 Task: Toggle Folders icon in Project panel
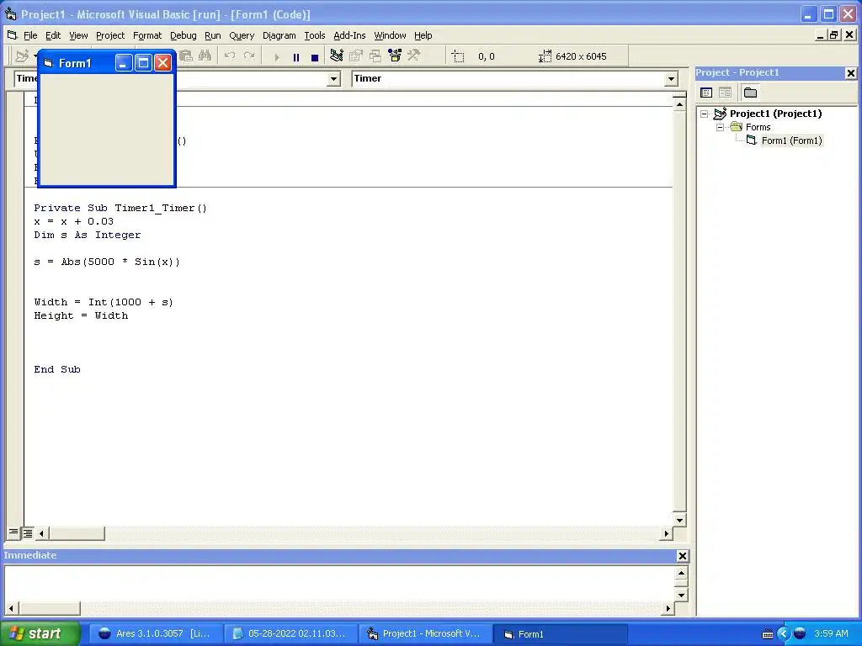click(750, 93)
